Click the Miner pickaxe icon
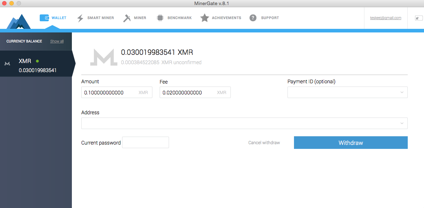The image size is (424, 208). click(127, 18)
